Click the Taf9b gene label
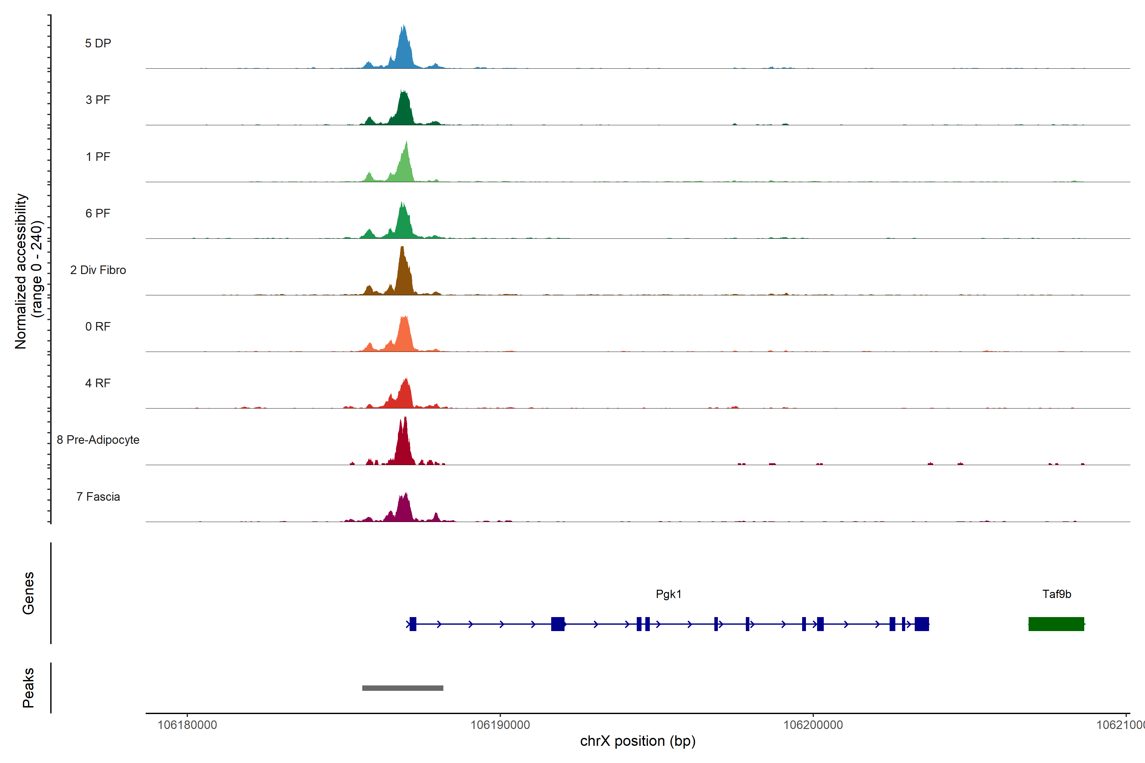The width and height of the screenshot is (1145, 763). pyautogui.click(x=1056, y=594)
